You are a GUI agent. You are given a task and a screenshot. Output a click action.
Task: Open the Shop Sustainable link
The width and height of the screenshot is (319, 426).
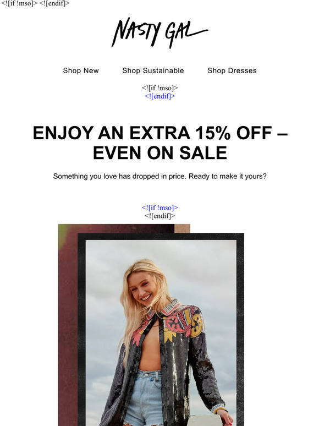[x=153, y=70]
